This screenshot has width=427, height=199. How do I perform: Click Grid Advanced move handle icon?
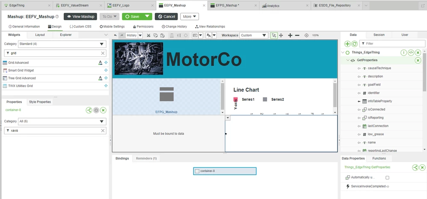[x=106, y=62]
